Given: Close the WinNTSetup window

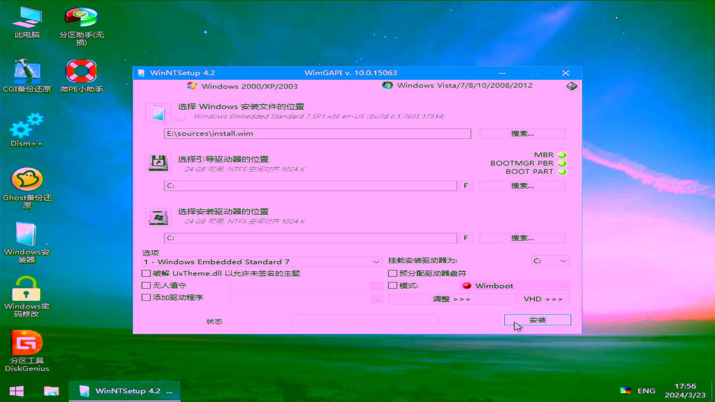Looking at the screenshot, I should (565, 73).
